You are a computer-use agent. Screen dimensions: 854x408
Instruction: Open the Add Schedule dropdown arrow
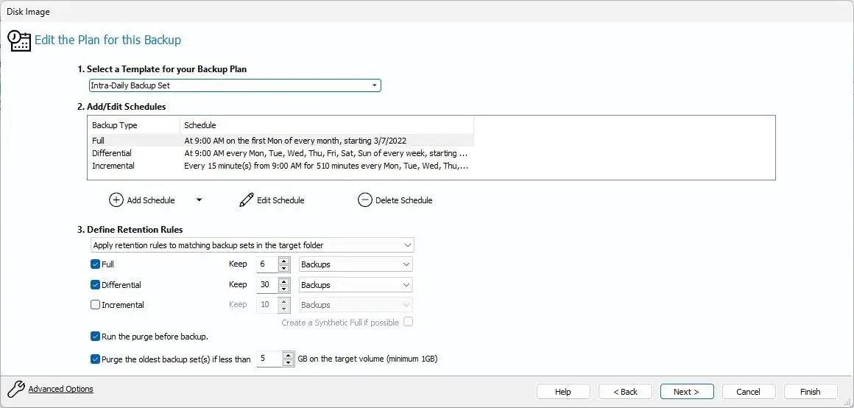199,200
